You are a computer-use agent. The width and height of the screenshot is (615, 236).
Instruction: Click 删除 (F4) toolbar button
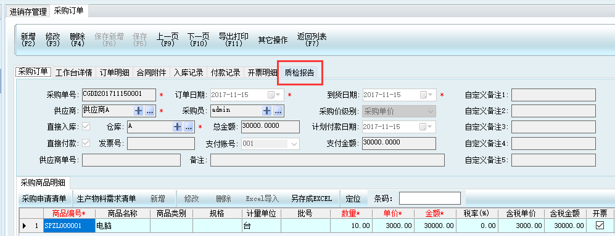click(x=77, y=39)
